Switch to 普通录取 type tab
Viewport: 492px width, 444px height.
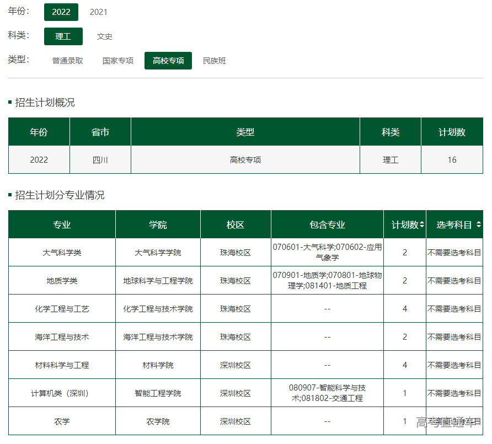point(68,61)
